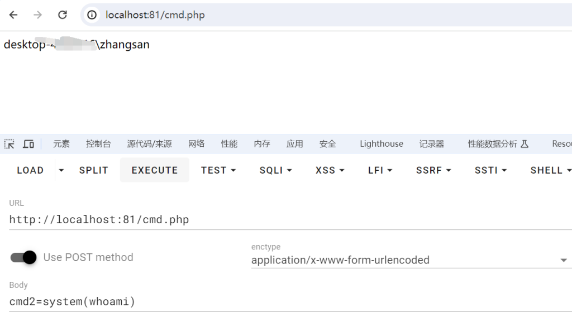This screenshot has width=572, height=312.
Task: Click the URL input field
Action: (290, 220)
